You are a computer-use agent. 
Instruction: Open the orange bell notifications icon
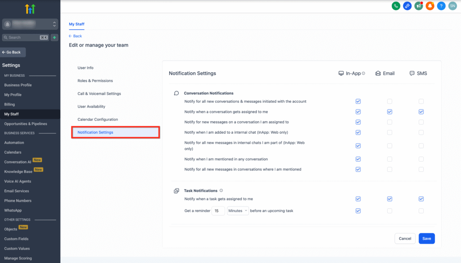click(430, 6)
